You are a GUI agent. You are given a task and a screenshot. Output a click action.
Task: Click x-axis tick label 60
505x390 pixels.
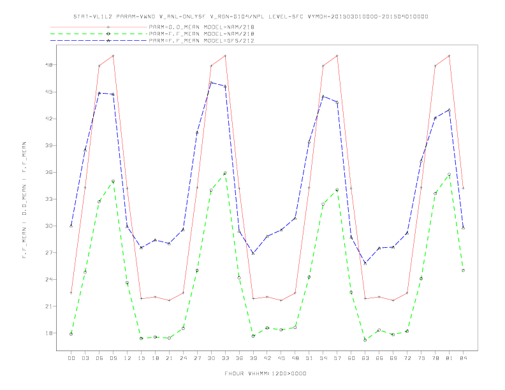pyautogui.click(x=351, y=358)
